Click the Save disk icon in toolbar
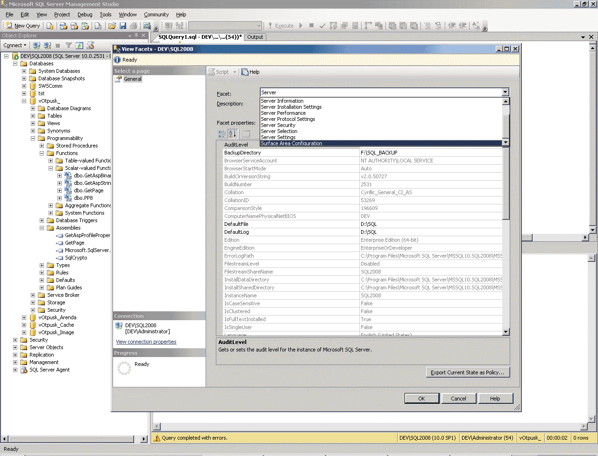598x456 pixels. point(123,26)
